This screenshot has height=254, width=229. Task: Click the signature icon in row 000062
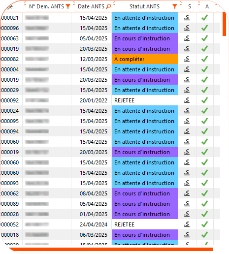tap(187, 193)
